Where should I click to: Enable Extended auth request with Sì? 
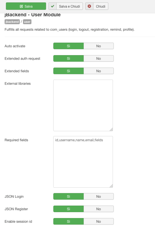(69, 58)
